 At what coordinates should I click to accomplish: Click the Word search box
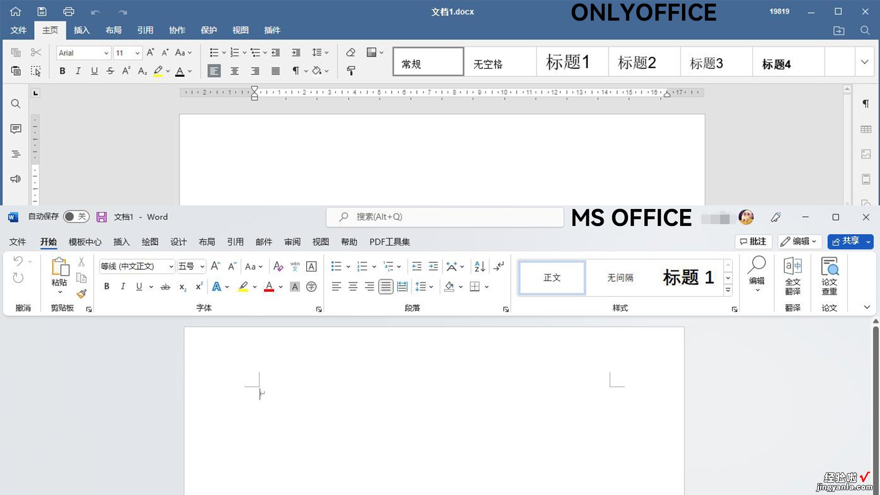(x=445, y=217)
